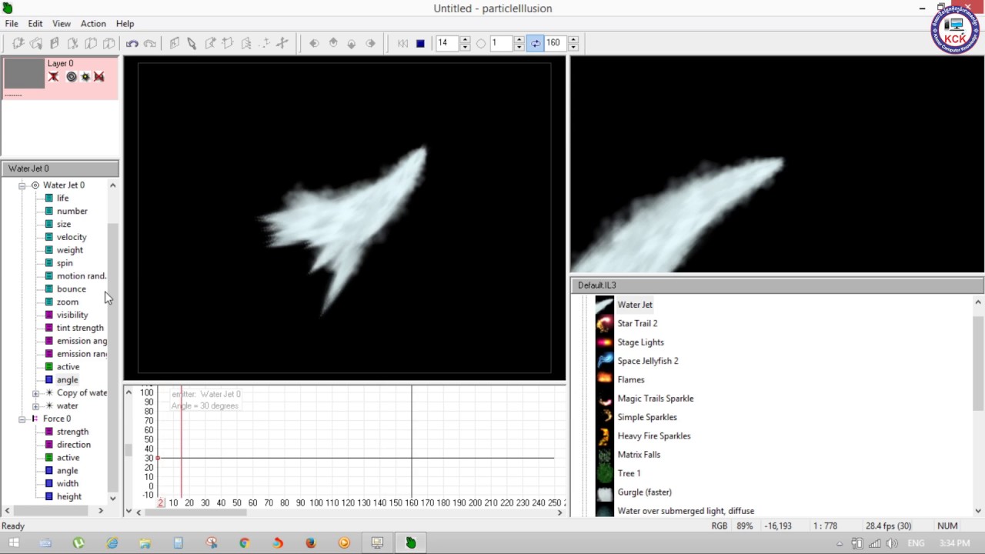The width and height of the screenshot is (985, 554).
Task: Increase the start frame value 1
Action: tap(519, 39)
